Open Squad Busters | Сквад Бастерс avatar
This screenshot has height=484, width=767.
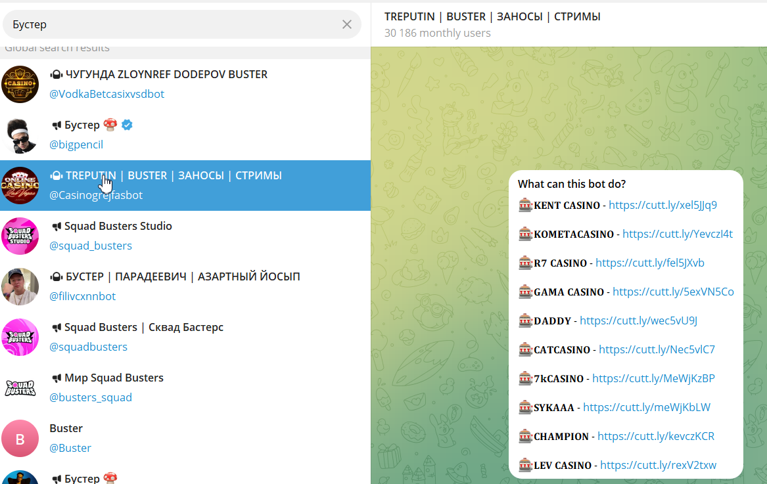20,338
